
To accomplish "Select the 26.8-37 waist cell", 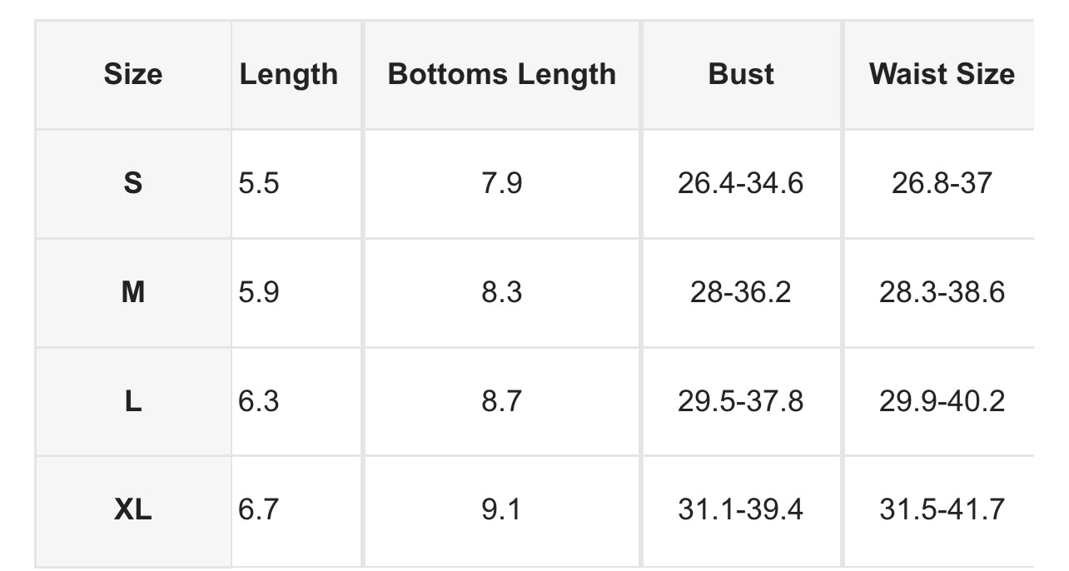I will coord(942,183).
